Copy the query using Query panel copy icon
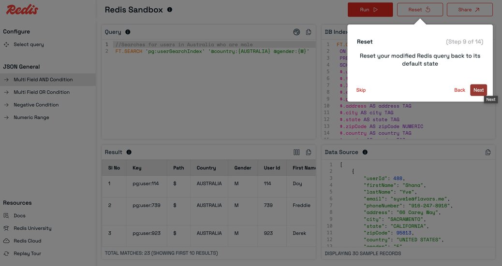The image size is (502, 266). point(308,32)
